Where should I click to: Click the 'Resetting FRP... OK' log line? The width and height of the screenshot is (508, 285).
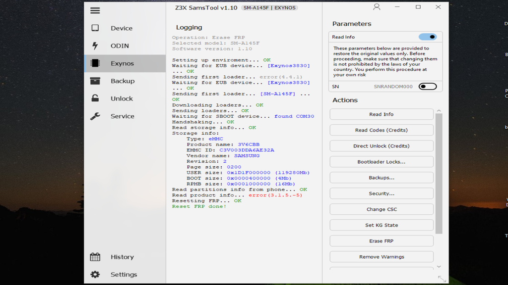(206, 201)
